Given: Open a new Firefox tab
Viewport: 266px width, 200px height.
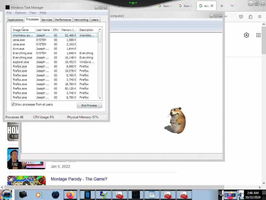Looking at the screenshot, I should coord(222,6).
